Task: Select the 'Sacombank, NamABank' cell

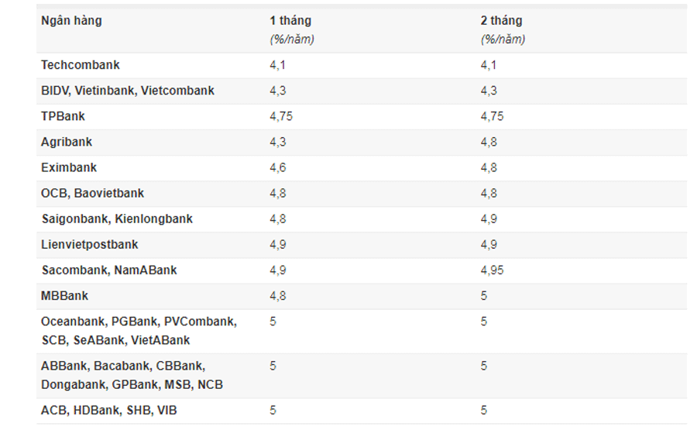Action: coord(109,270)
